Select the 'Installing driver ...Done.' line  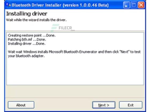click(27, 44)
